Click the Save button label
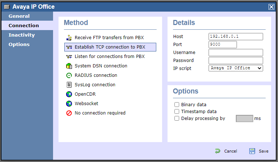Screen dimensions: 278x162 coord(263,151)
